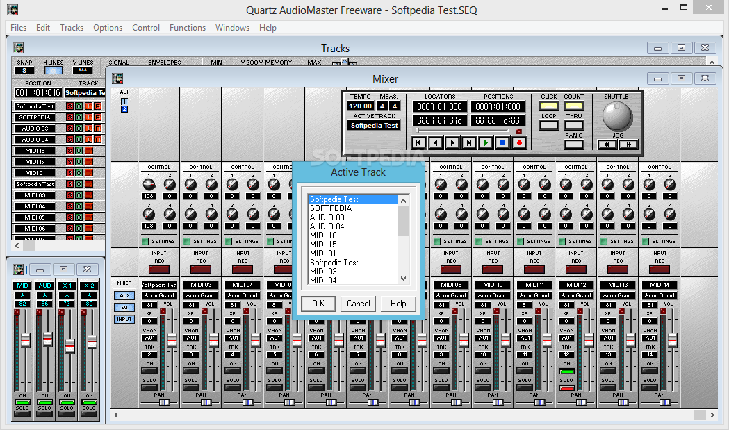The width and height of the screenshot is (729, 430).
Task: Click the green O button on SOFTPEDIA track row
Action: click(x=79, y=117)
